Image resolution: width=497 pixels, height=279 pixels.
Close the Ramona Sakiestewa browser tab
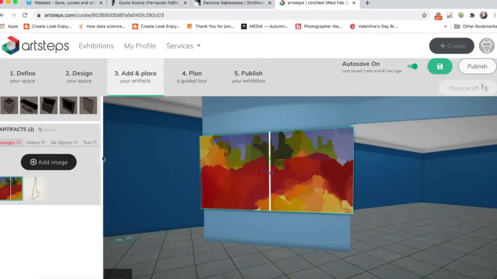(x=269, y=3)
